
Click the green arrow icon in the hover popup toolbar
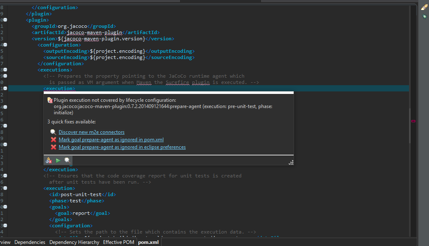pos(58,160)
